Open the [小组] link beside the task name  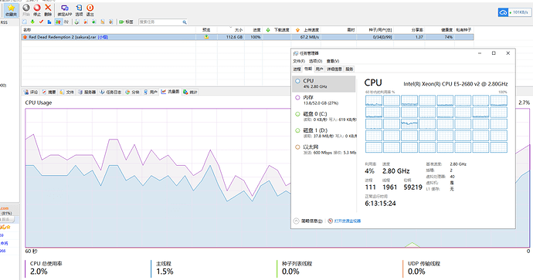103,37
